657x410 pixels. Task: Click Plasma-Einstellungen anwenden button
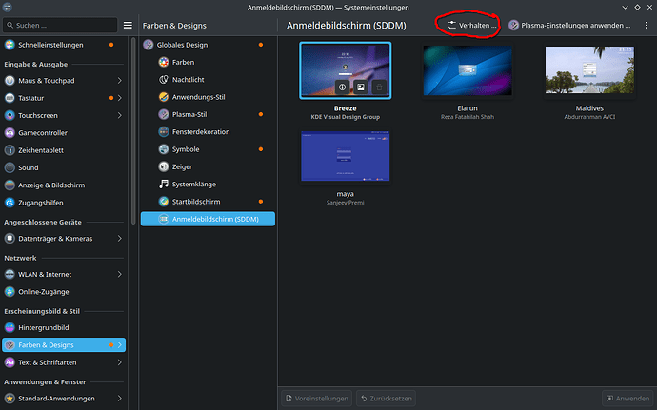[569, 26]
